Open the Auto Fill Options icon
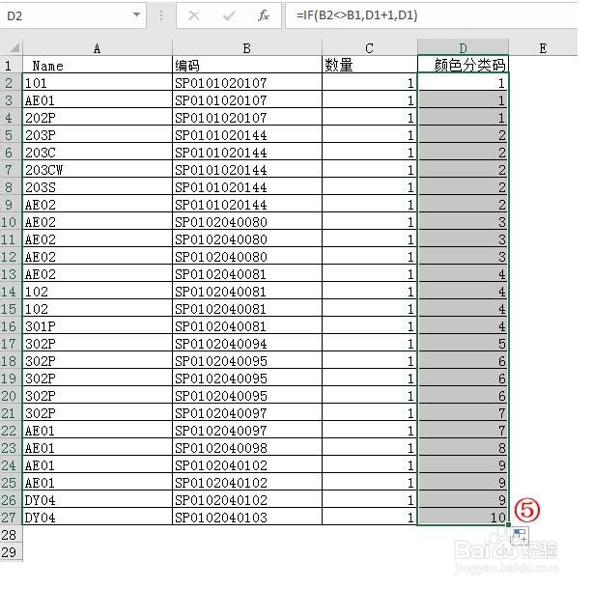 (520, 536)
